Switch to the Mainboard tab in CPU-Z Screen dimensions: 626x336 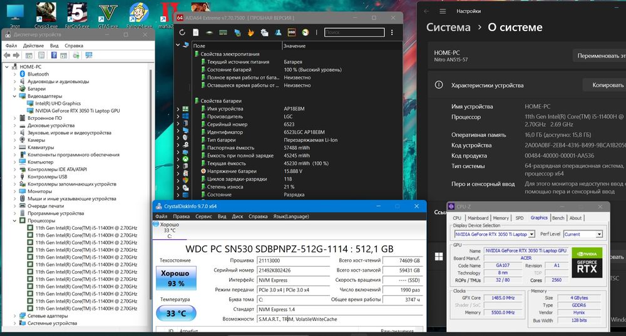pyautogui.click(x=478, y=218)
